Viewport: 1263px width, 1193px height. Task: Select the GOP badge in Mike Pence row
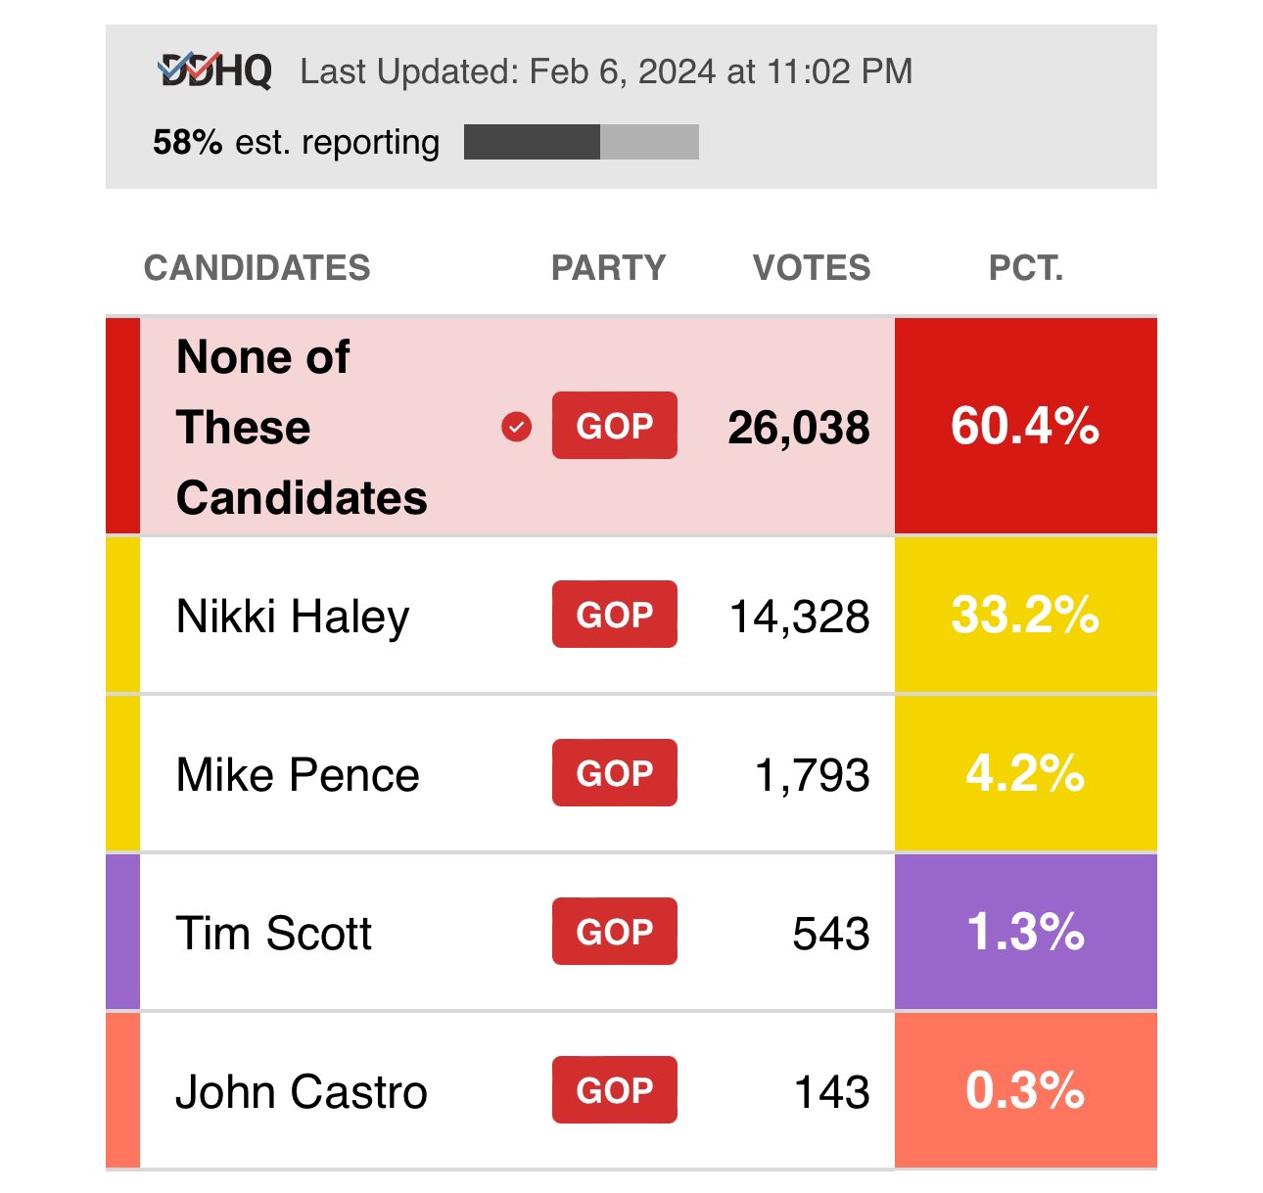(614, 773)
